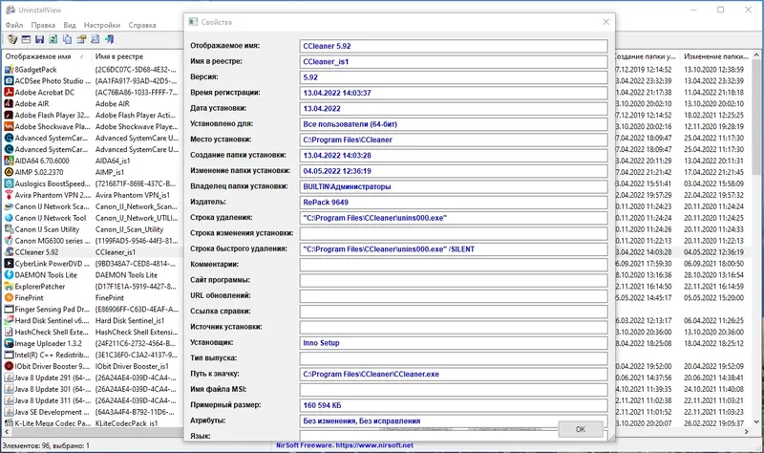Close the Свойства dialog with its X
764x453 pixels.
tap(605, 22)
